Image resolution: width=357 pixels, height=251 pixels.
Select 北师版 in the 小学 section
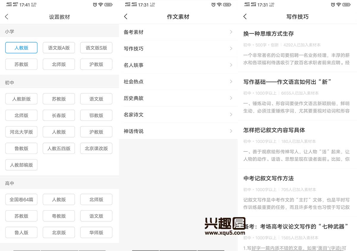[59, 64]
